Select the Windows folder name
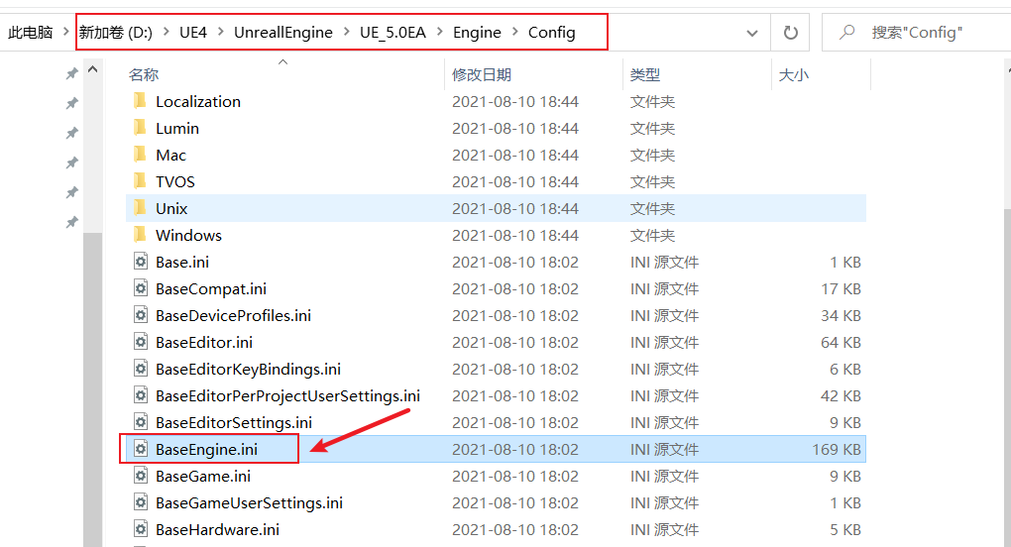Screen dimensions: 1011x547 click(189, 235)
